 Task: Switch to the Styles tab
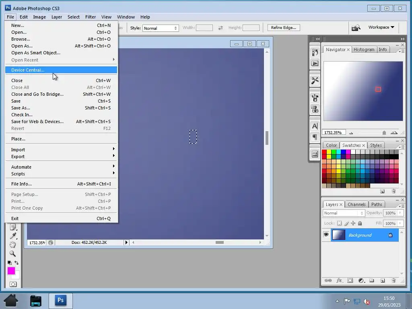click(x=376, y=145)
